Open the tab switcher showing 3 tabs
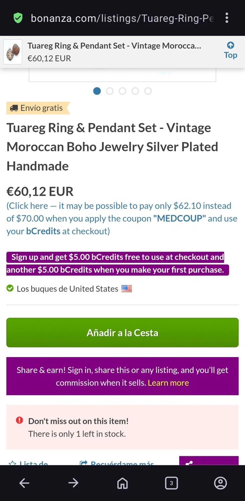 pos(171,483)
